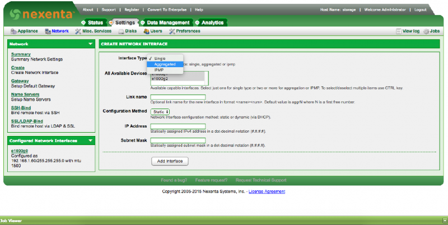The image size is (448, 225).
Task: Select Aggregated in Interface Type dropdown
Action: click(165, 64)
